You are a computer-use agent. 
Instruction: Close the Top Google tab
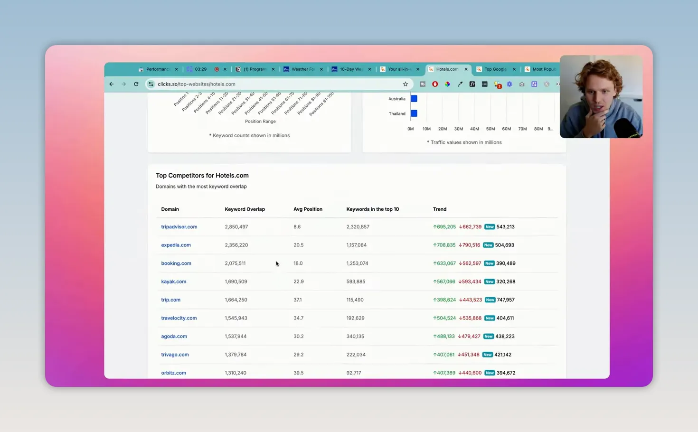tap(514, 69)
